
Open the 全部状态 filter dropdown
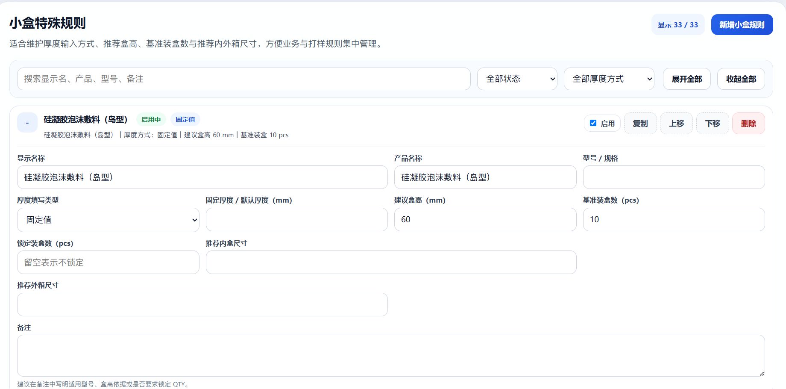click(x=517, y=79)
